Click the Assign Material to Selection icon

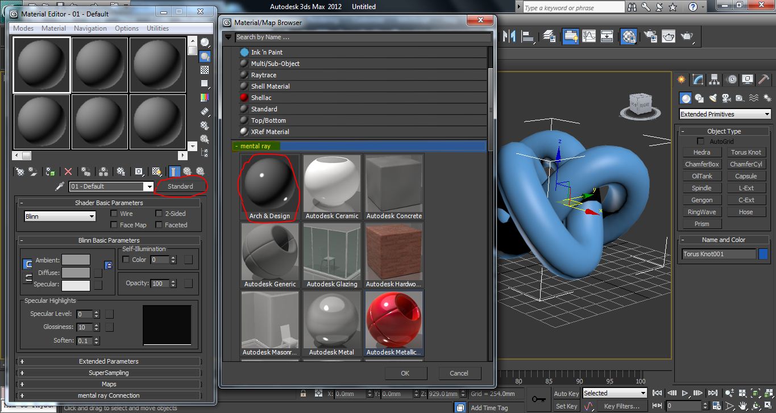pyautogui.click(x=49, y=172)
